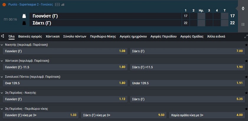Viewport: 248px width, 121px height.
Task: Open the list icon in right sidebar
Action: point(243,24)
